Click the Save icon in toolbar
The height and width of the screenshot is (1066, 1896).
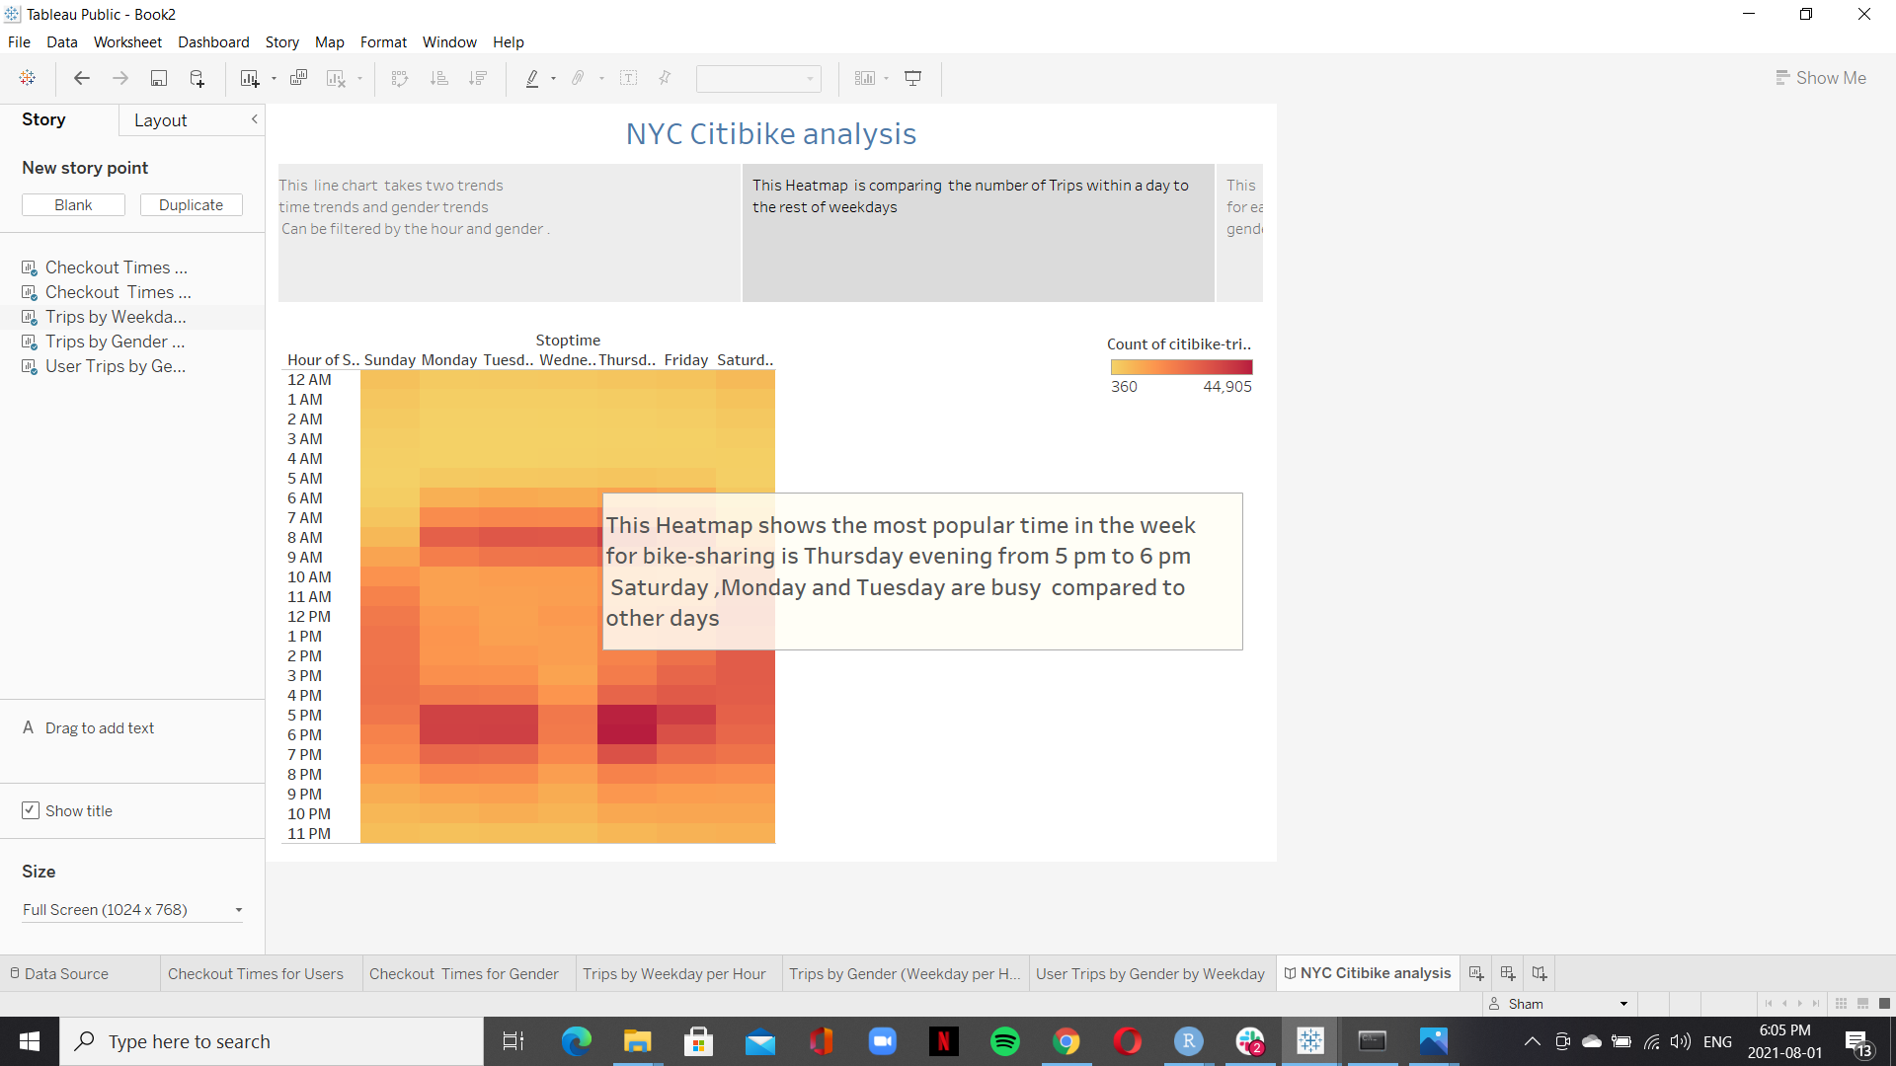pos(158,78)
